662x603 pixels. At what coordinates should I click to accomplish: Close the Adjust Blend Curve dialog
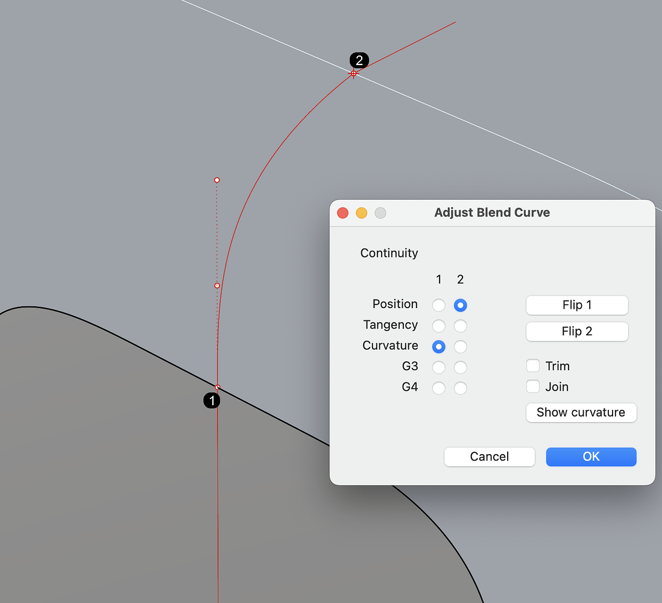(342, 213)
